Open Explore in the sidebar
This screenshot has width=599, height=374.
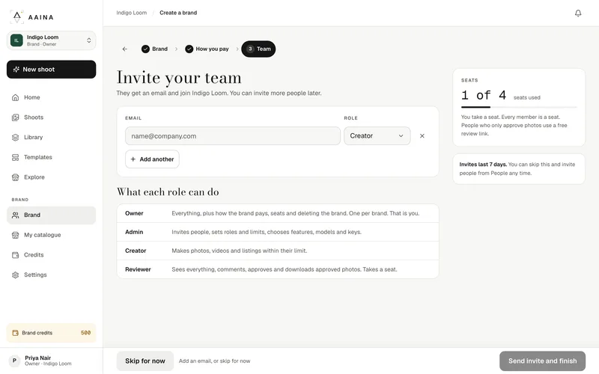pyautogui.click(x=51, y=177)
